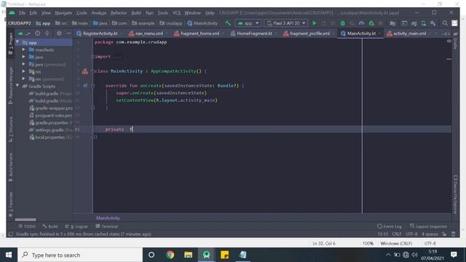The height and width of the screenshot is (262, 466).
Task: Expand the res folder
Action: (24, 71)
